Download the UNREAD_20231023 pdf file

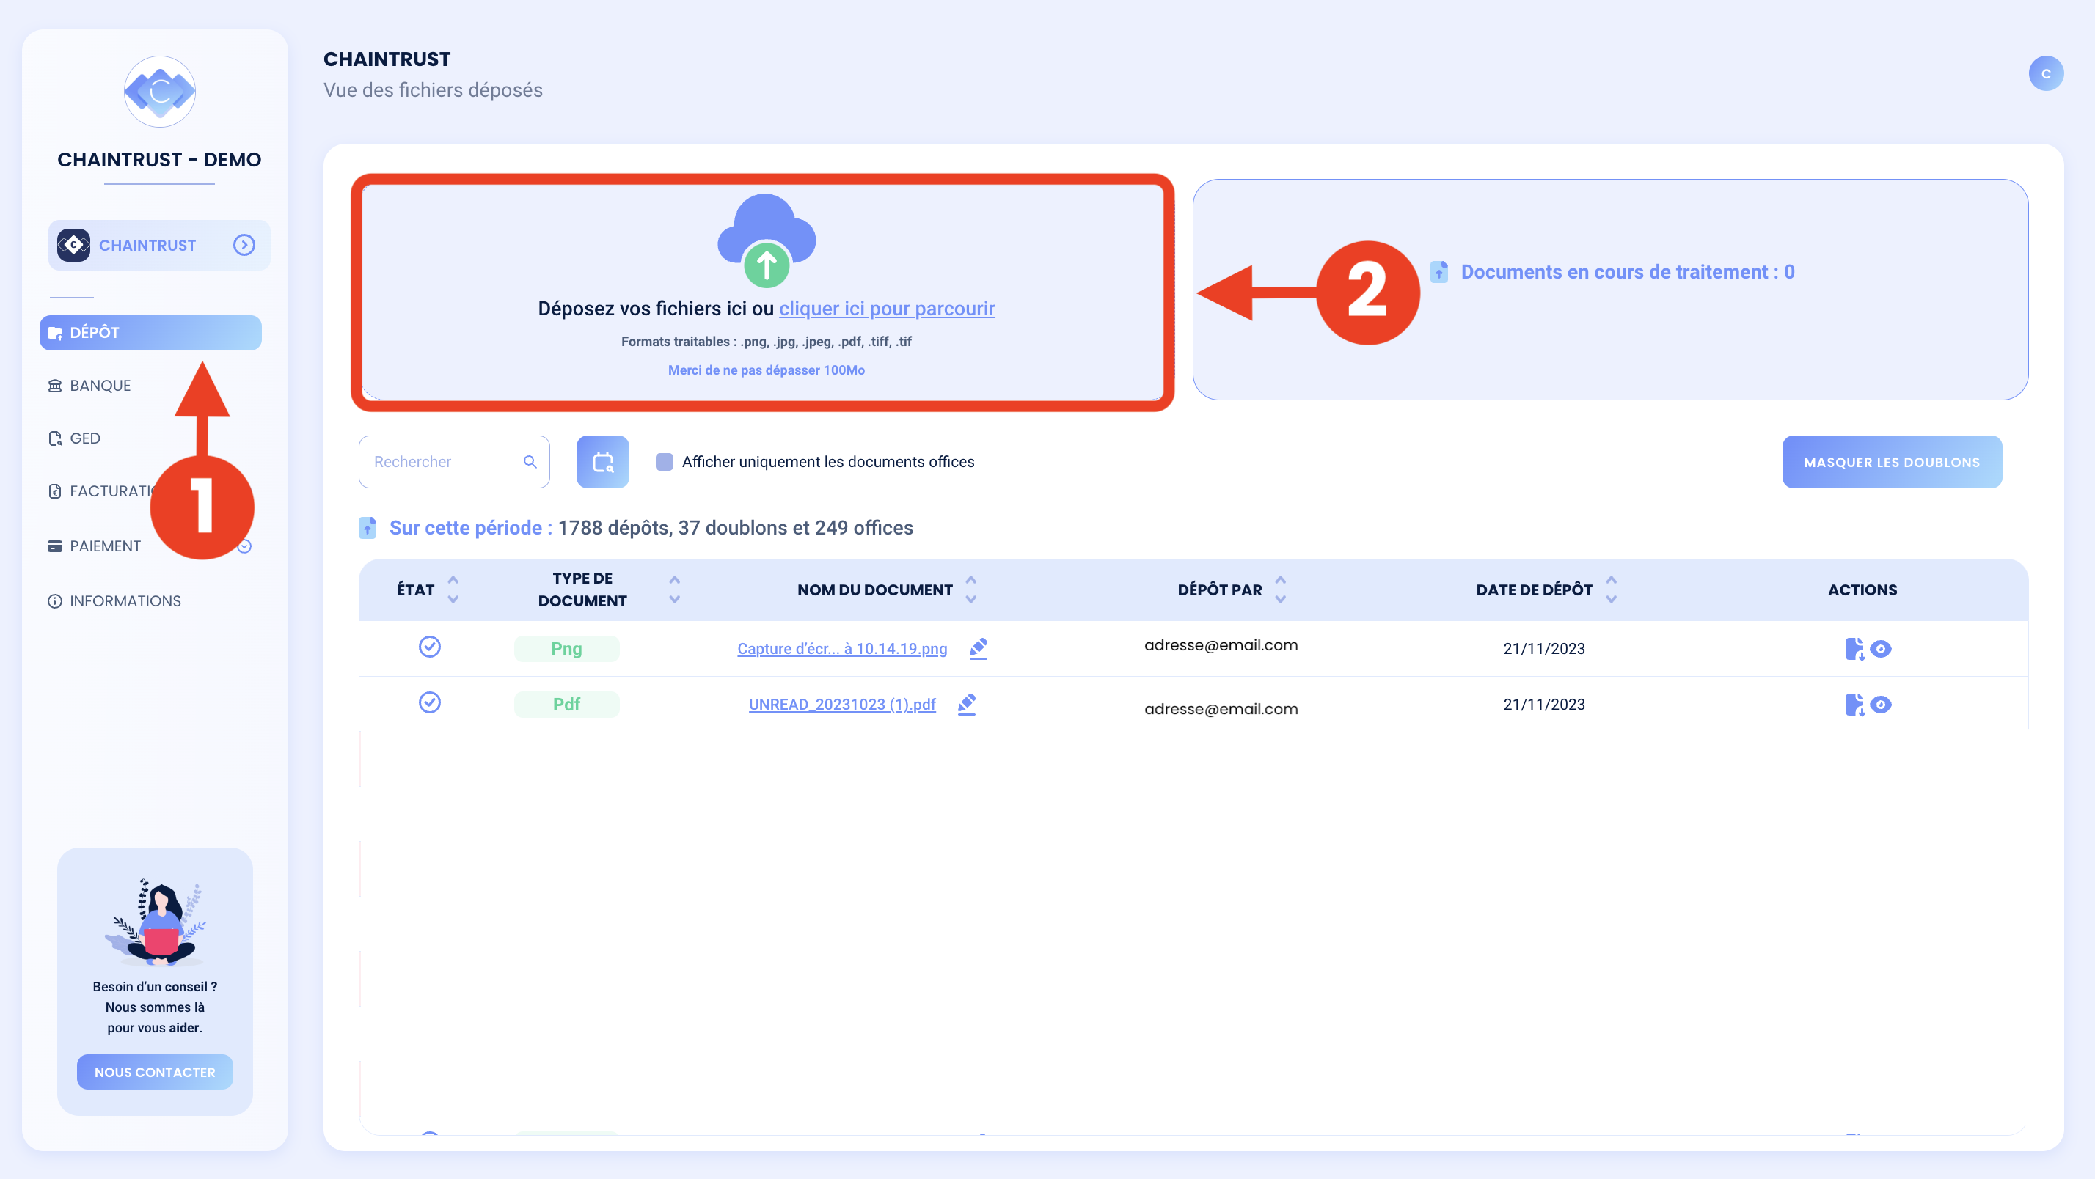click(x=1854, y=704)
